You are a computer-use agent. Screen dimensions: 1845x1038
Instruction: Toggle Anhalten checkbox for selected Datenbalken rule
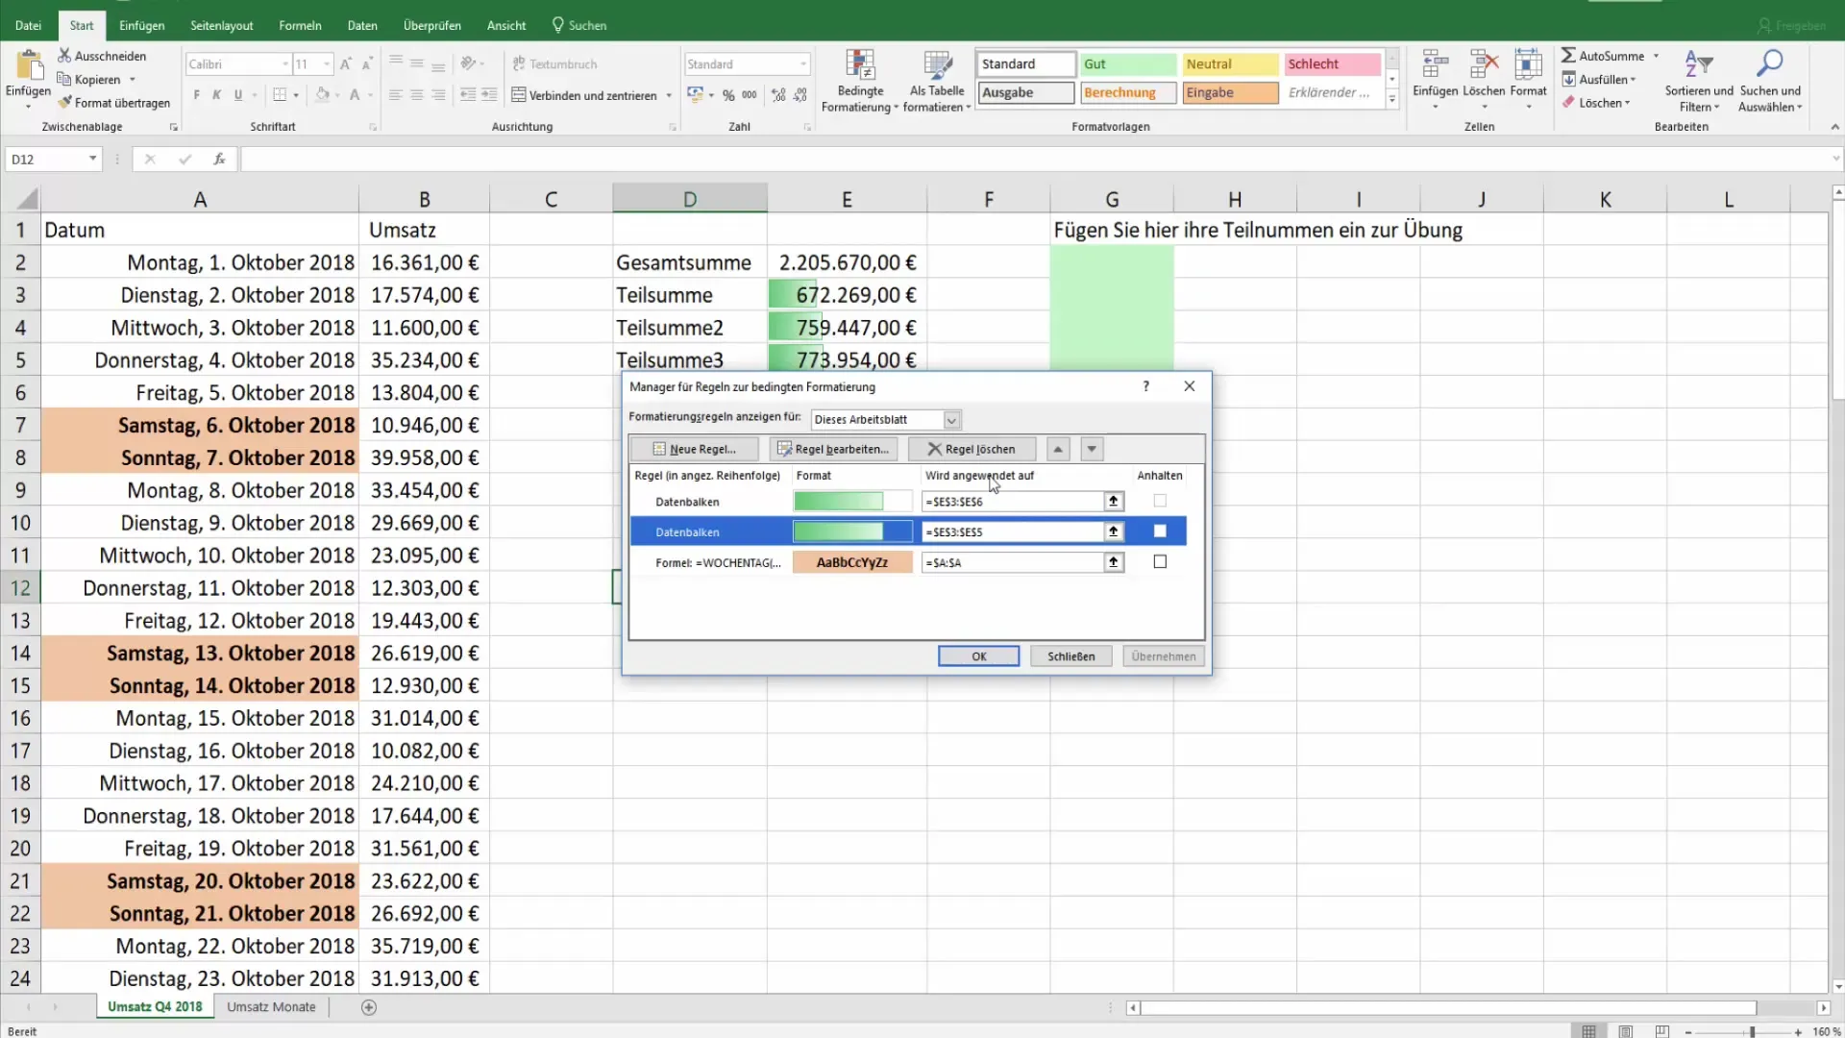[1160, 531]
